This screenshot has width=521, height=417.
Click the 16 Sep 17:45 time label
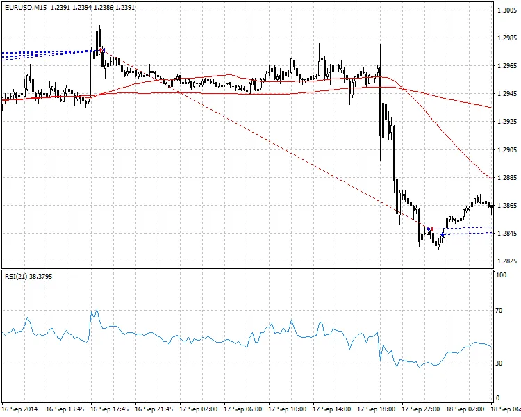point(110,409)
